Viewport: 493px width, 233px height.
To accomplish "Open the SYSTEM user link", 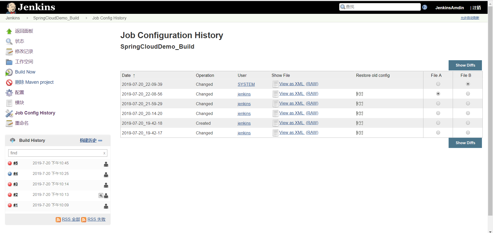I will pos(246,84).
